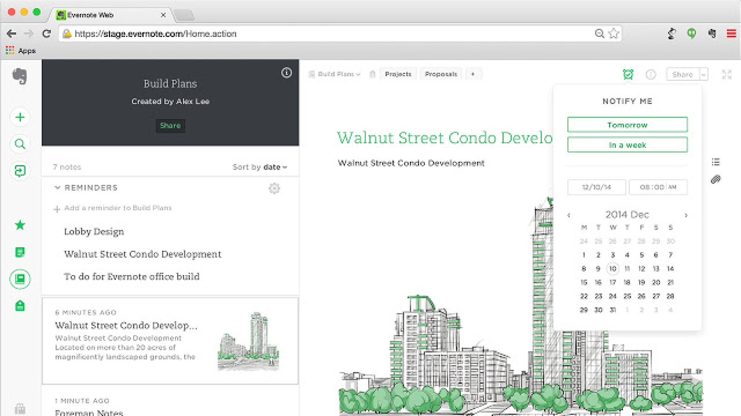The width and height of the screenshot is (741, 416).
Task: Select the Projects tag
Action: [x=398, y=74]
